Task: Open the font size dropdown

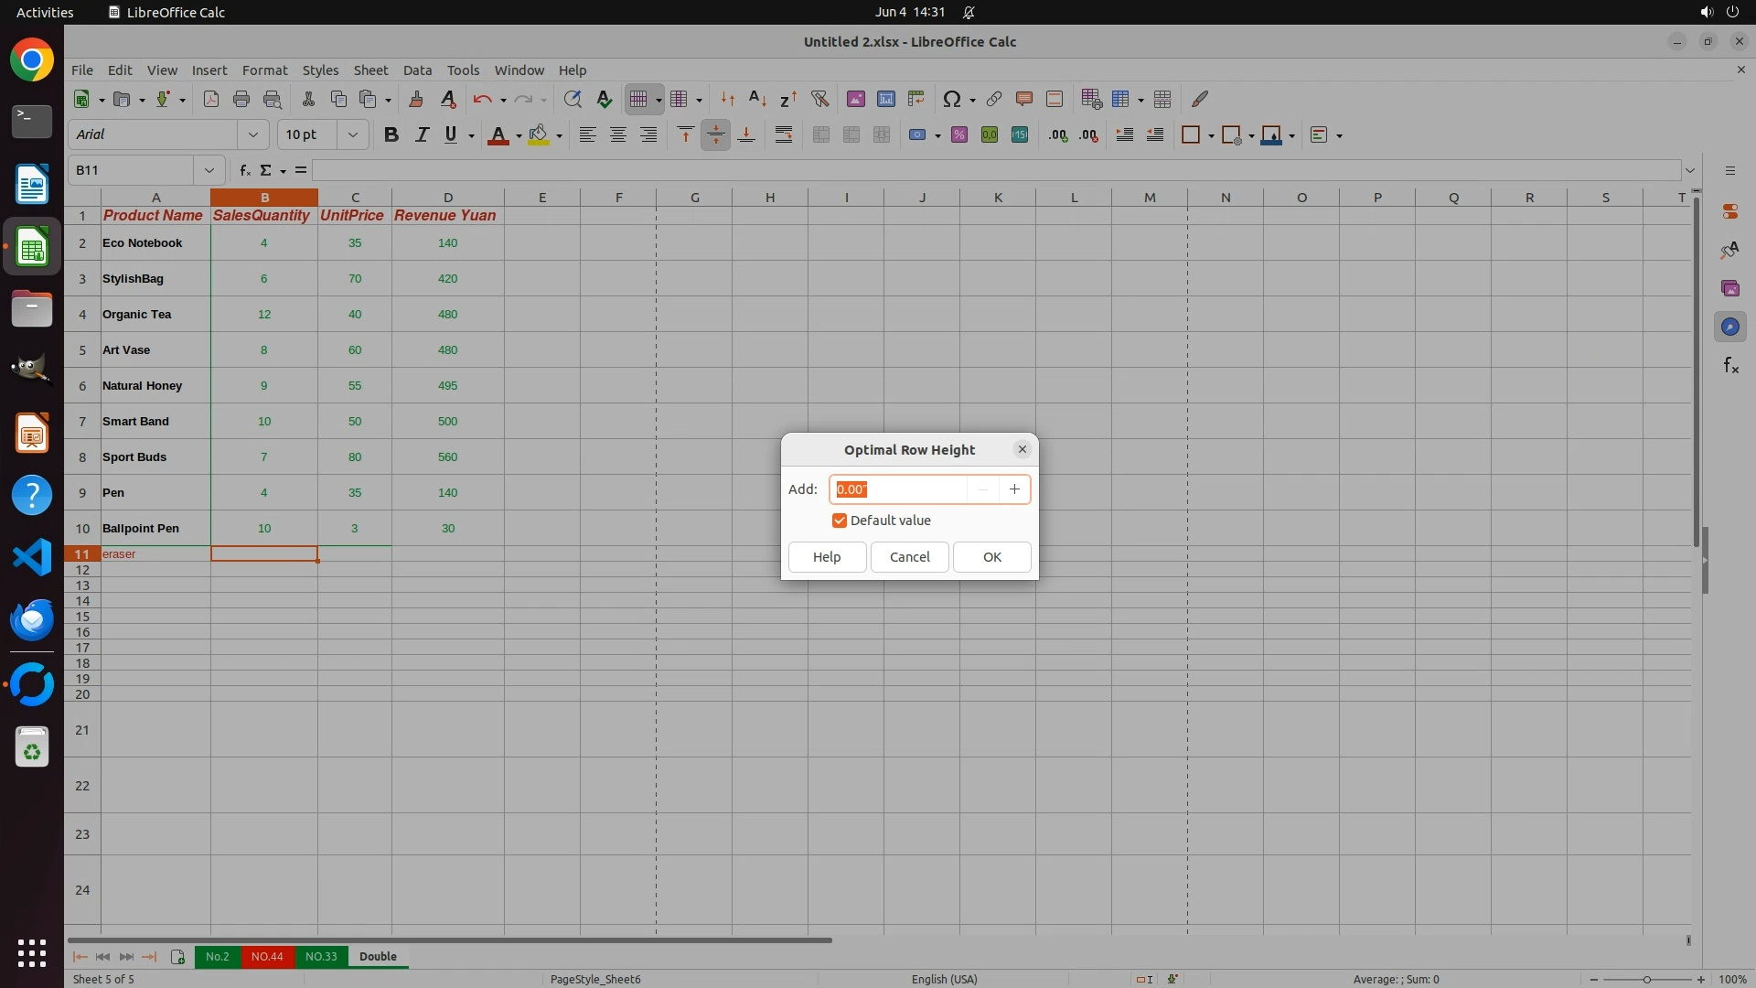Action: pos(352,135)
